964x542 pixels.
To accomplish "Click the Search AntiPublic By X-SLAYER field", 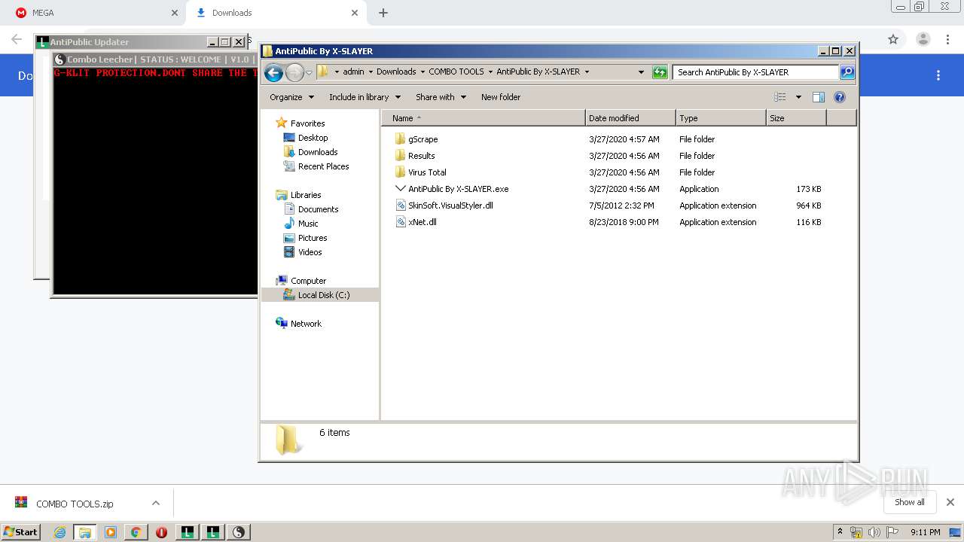I will click(756, 72).
